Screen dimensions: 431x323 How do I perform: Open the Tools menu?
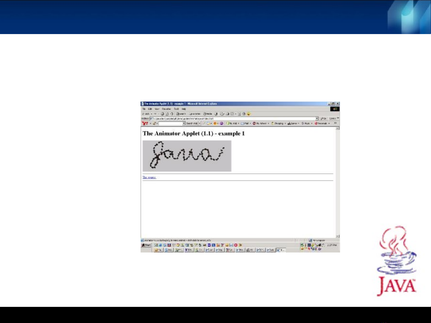(x=176, y=109)
